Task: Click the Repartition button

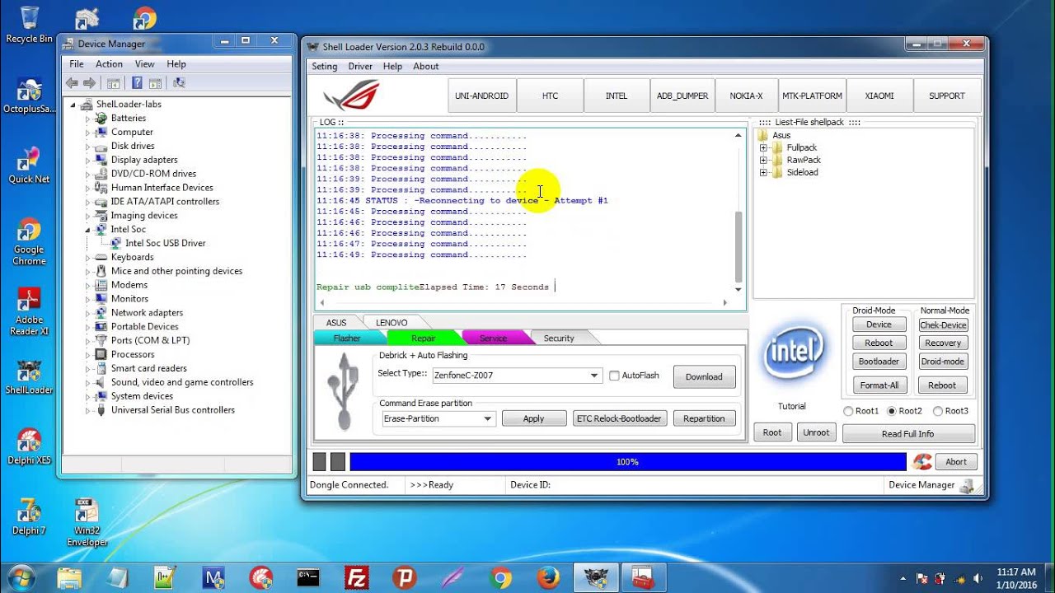Action: (x=704, y=418)
